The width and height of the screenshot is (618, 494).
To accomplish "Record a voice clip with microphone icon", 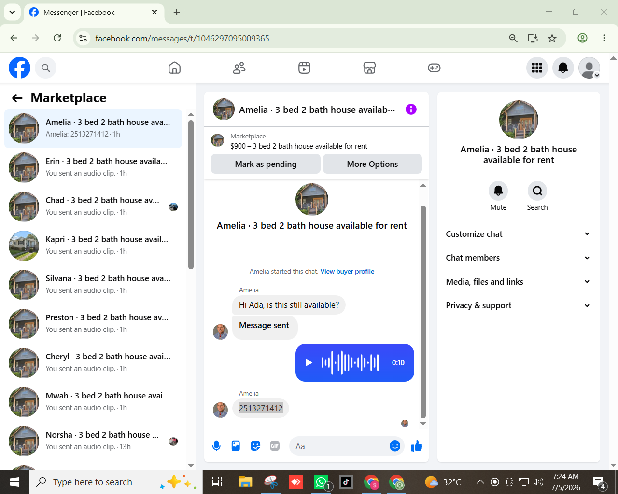I will [216, 446].
